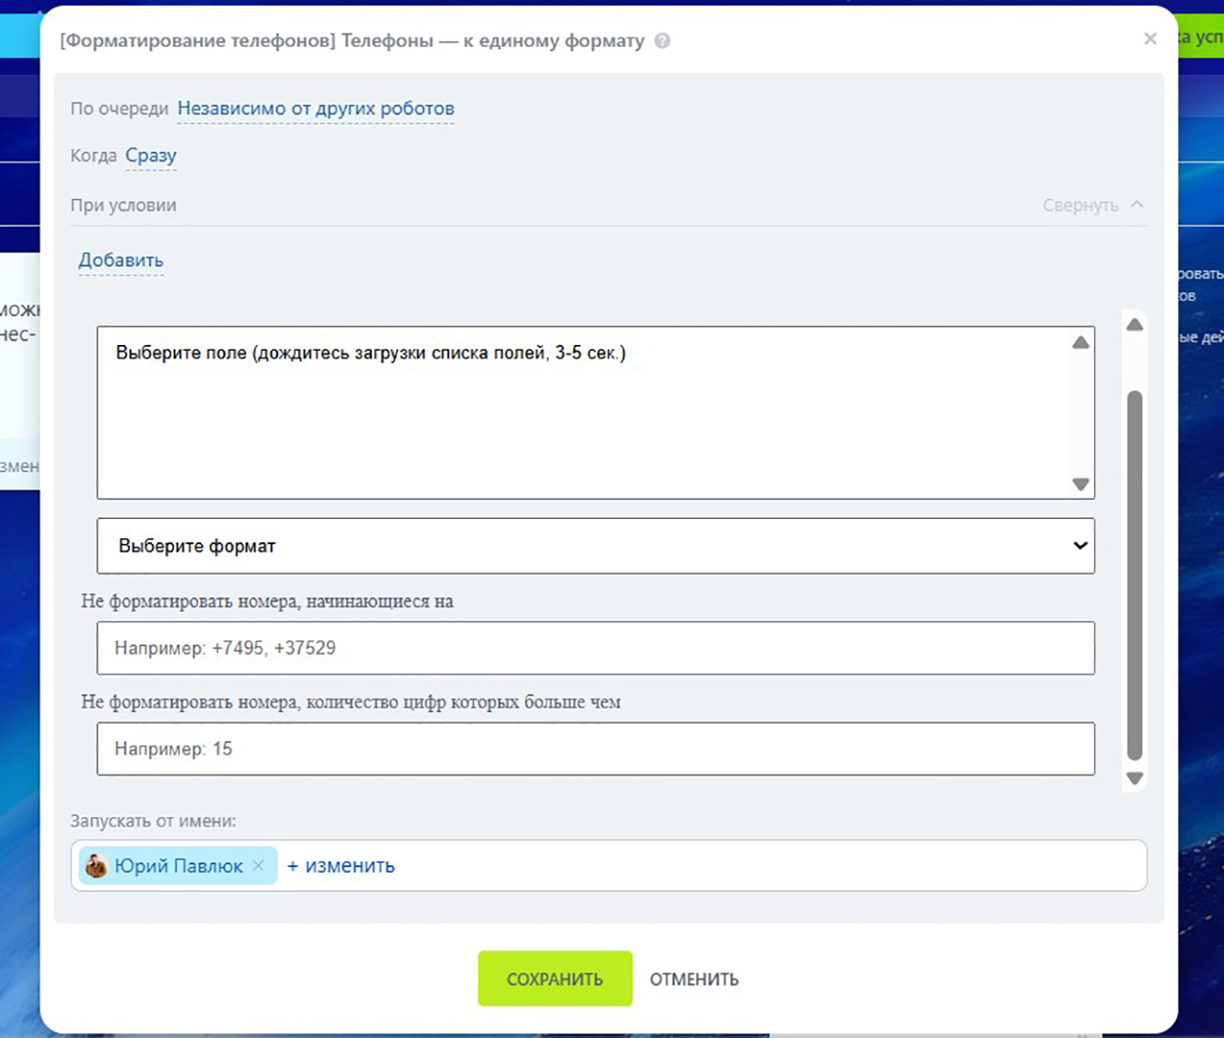
Task: Click the 'При условии' section label
Action: pos(123,205)
